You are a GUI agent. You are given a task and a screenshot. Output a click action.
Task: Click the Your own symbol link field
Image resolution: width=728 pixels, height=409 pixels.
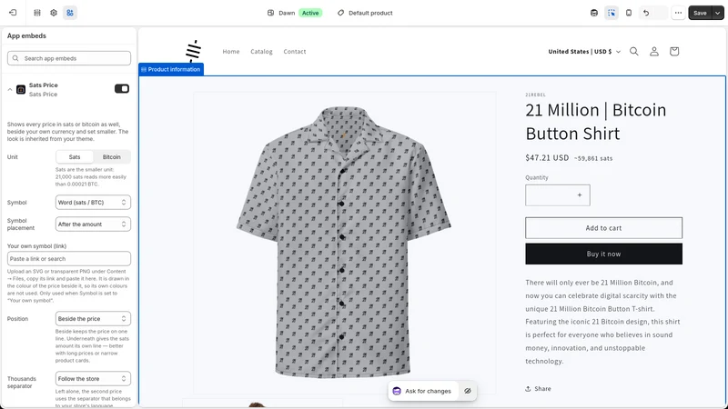(x=69, y=259)
